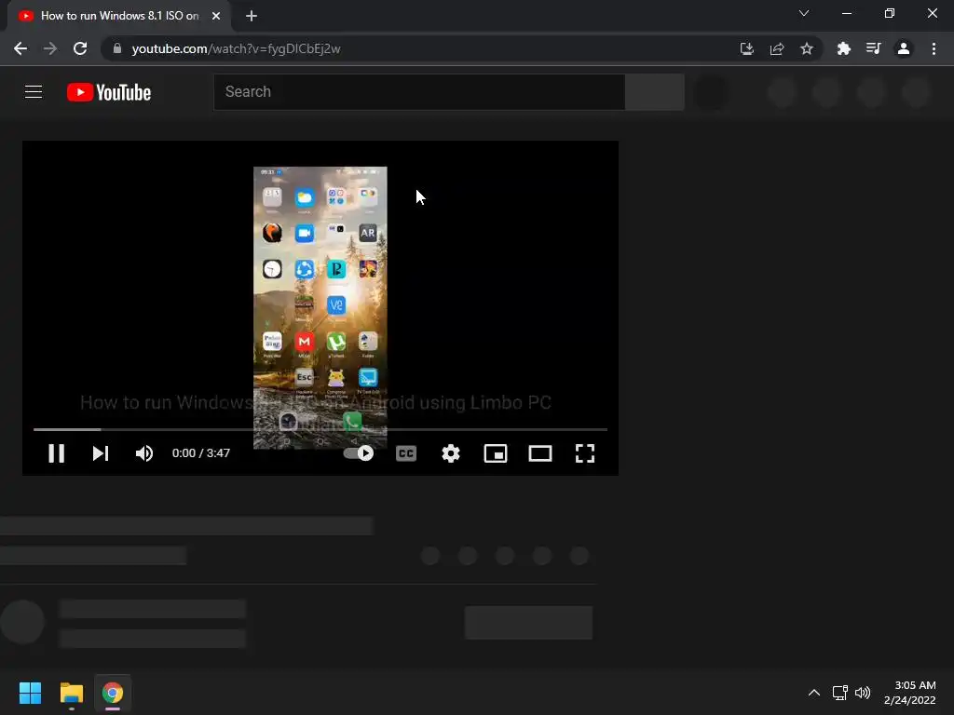Image resolution: width=954 pixels, height=715 pixels.
Task: Open the Windows Start menu
Action: click(30, 693)
